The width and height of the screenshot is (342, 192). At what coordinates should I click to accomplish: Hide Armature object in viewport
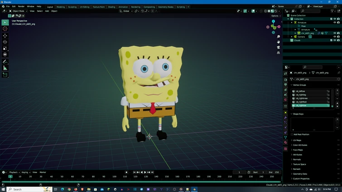[x=335, y=23]
